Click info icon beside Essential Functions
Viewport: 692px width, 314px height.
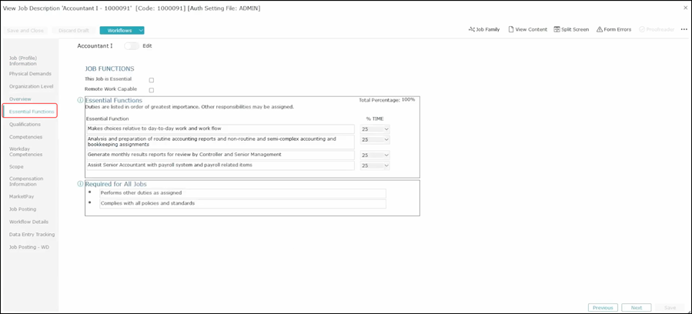coord(80,100)
